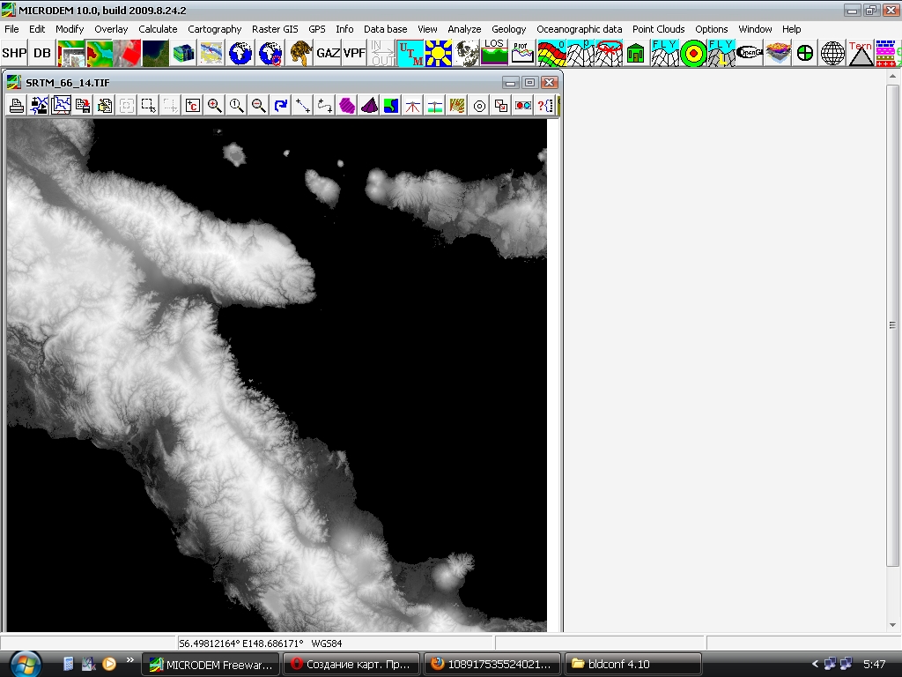Click the scroll down arrow of main scrollbar
This screenshot has height=677, width=902.
point(893,625)
